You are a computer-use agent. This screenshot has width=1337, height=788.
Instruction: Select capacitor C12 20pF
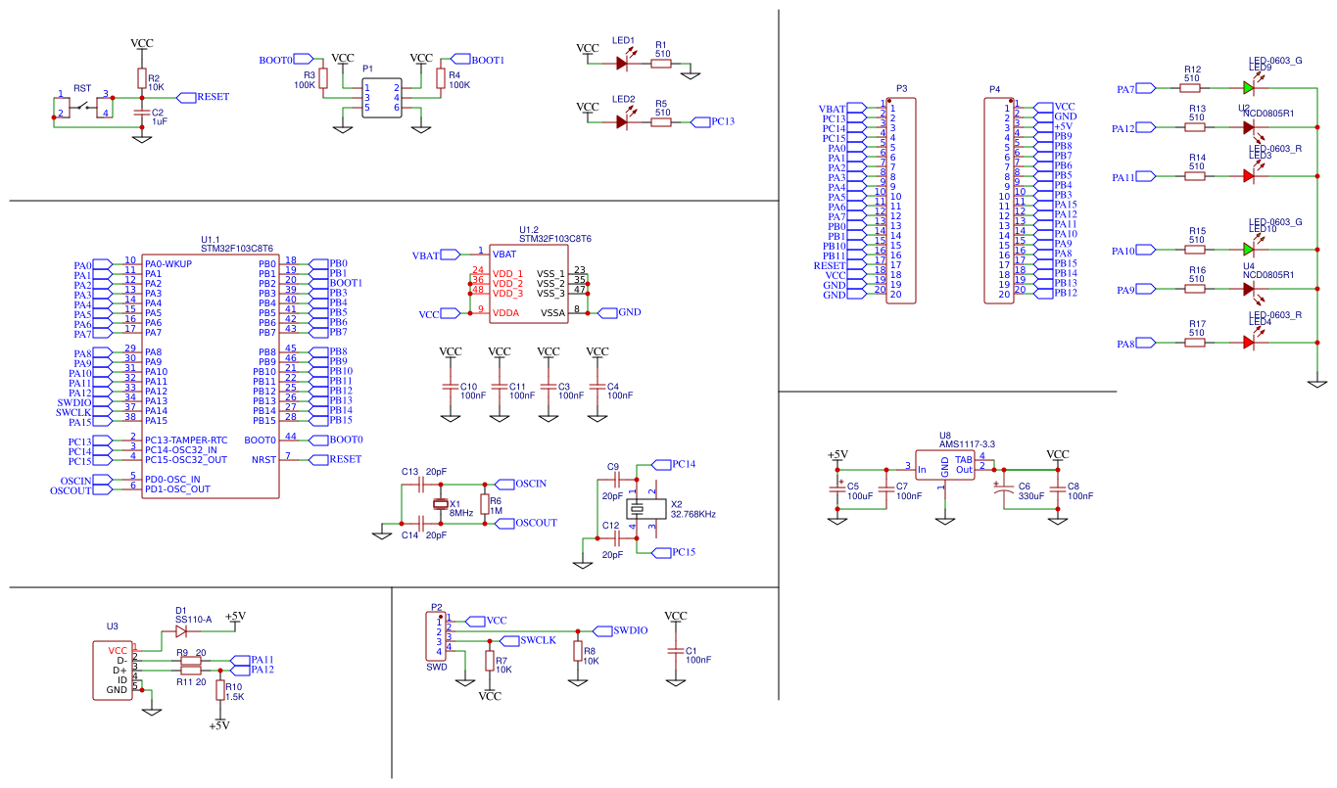617,538
